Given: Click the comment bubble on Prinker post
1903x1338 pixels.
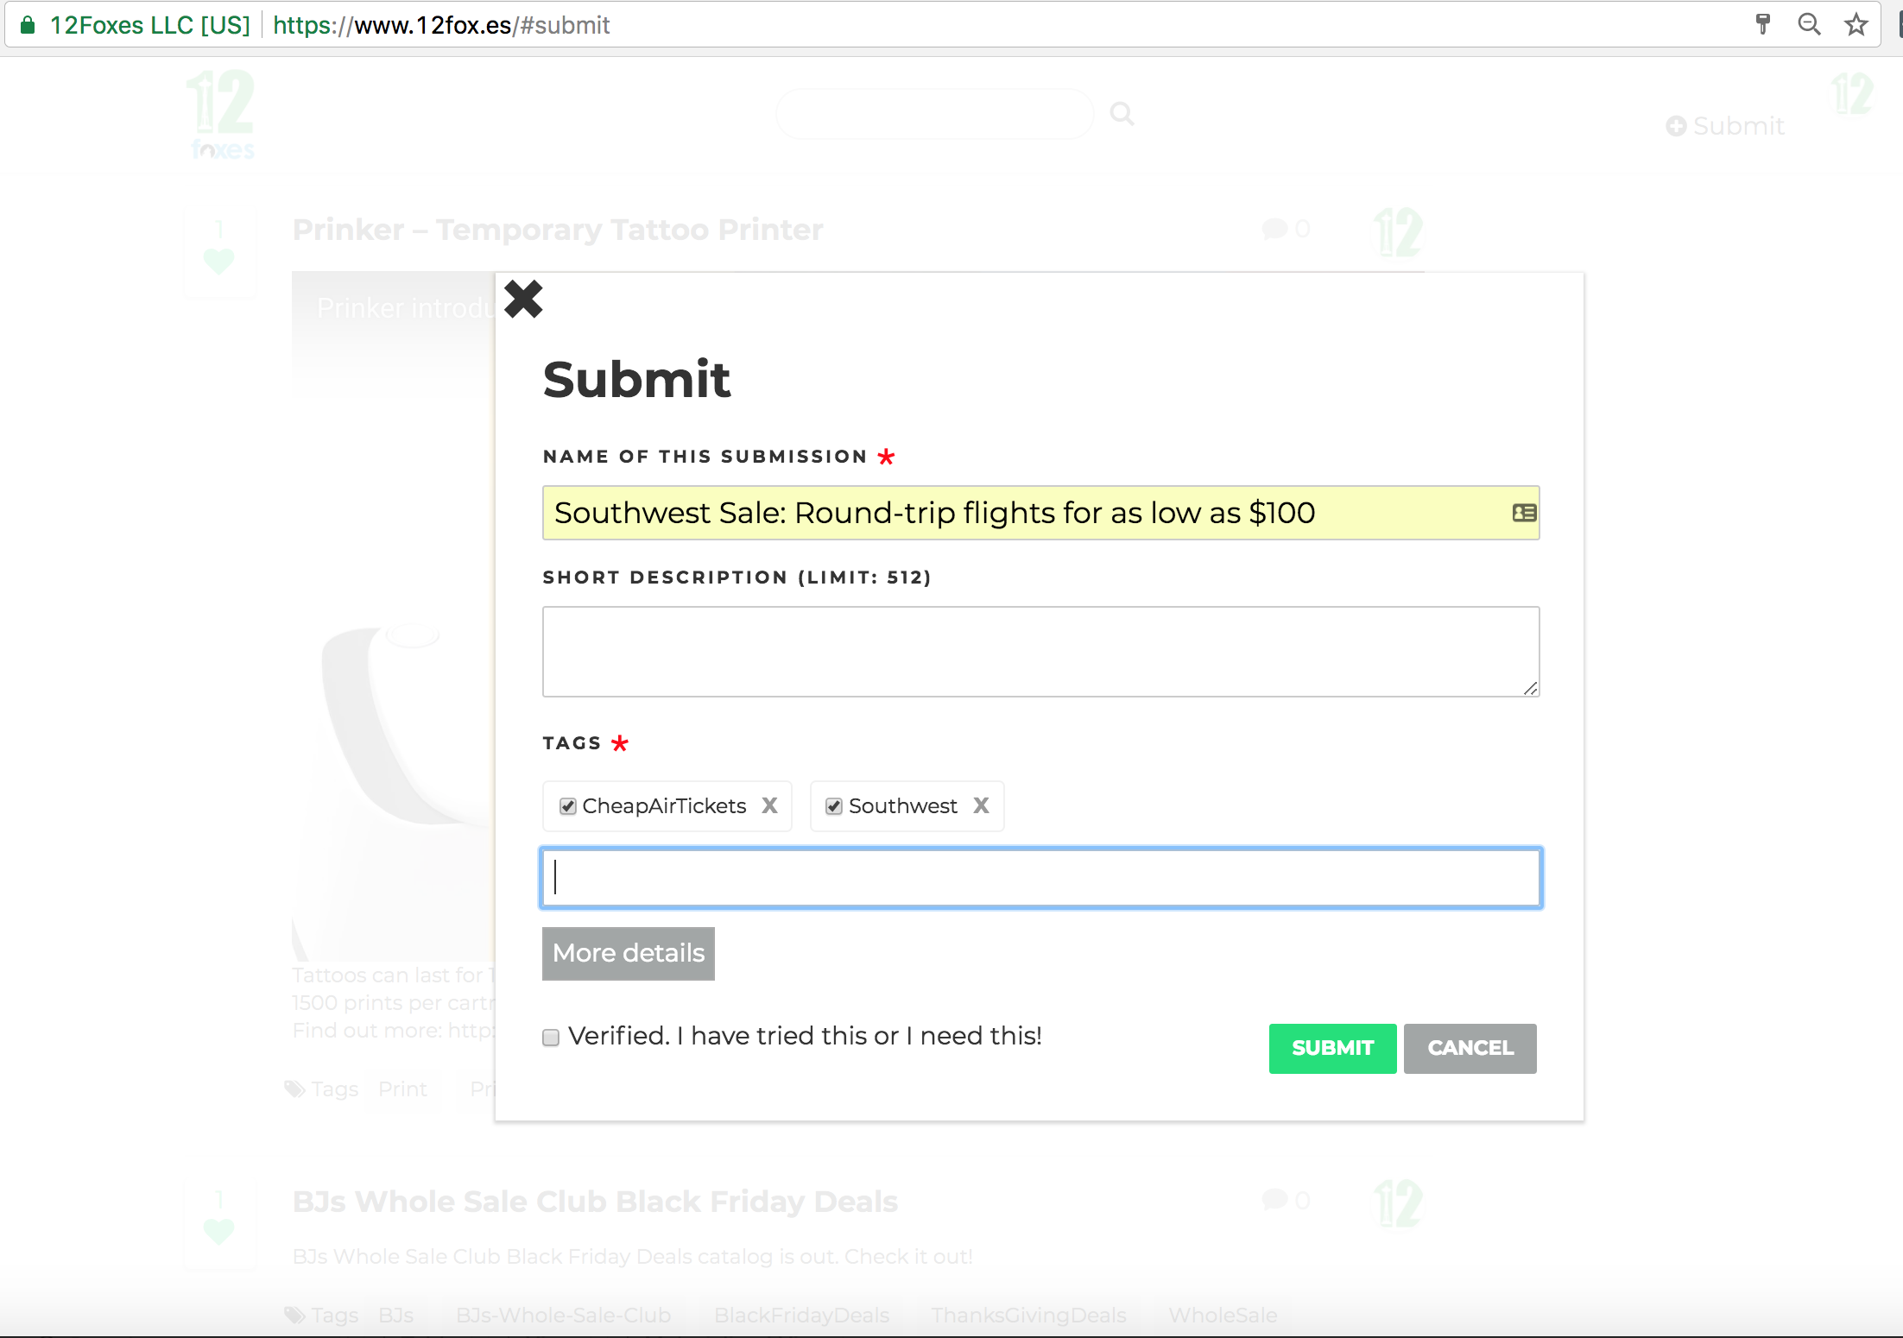Looking at the screenshot, I should point(1275,229).
